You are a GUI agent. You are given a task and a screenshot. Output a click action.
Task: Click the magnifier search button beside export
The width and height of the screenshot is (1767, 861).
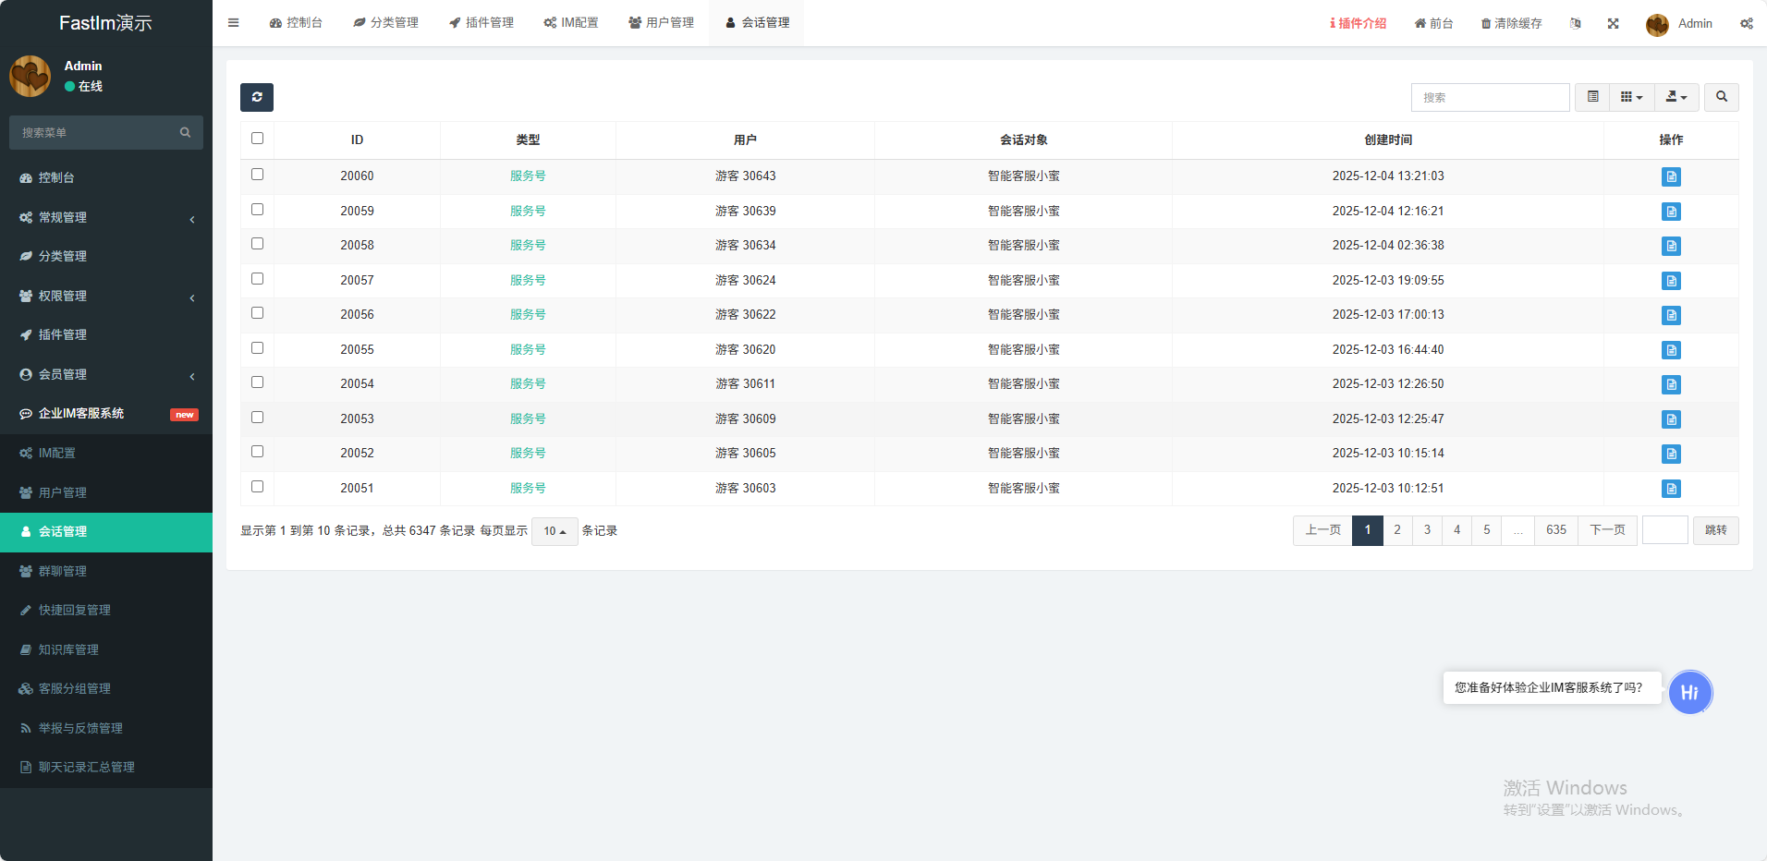pyautogui.click(x=1721, y=97)
